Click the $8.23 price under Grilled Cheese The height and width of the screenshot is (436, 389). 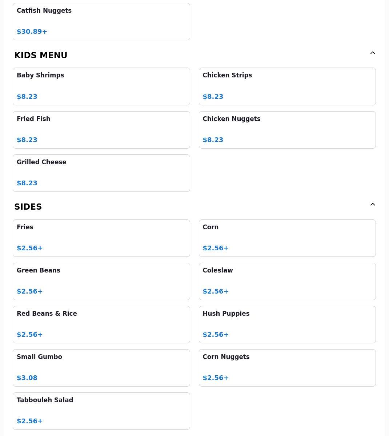(27, 183)
